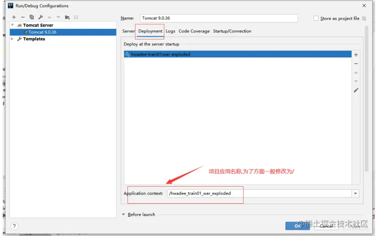Edit artifact pencil icon
Screen dimensions: 376x236
tap(356, 90)
